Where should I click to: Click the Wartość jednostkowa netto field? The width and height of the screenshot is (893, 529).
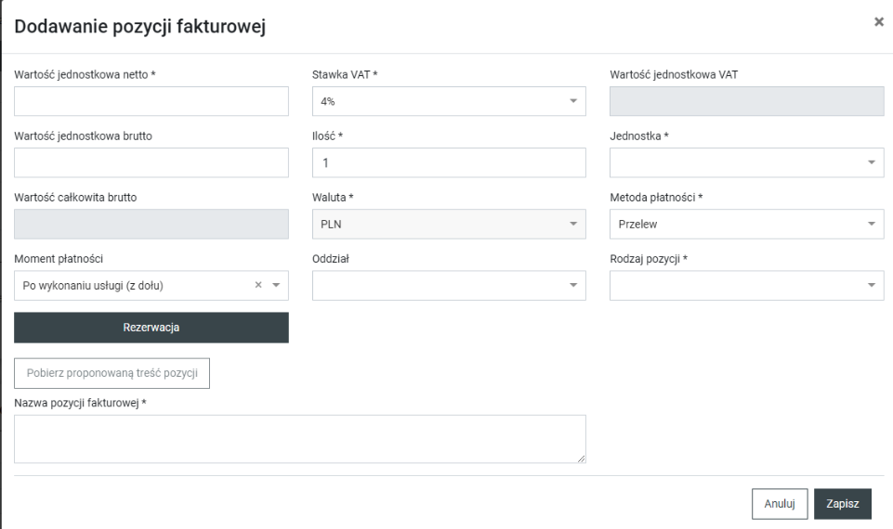point(151,101)
